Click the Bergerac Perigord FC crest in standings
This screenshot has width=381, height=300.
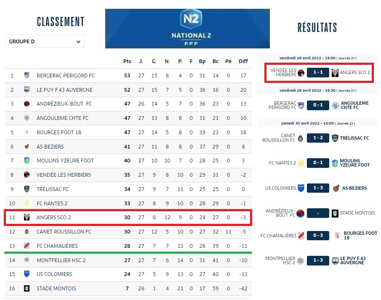(x=27, y=76)
